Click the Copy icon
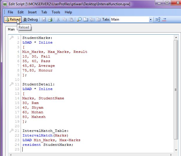Viewport: 181px width, 156px height. click(x=64, y=19)
